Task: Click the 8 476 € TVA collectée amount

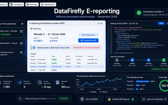Action: pos(54,41)
